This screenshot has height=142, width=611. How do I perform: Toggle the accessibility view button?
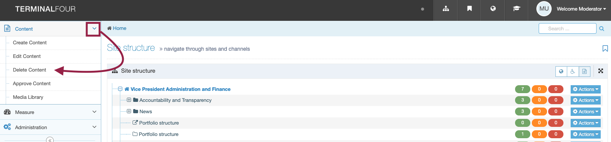click(x=573, y=71)
